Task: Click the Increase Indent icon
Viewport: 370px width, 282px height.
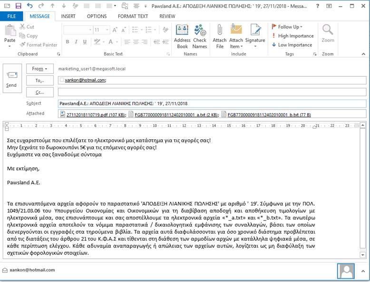Action: 166,42
